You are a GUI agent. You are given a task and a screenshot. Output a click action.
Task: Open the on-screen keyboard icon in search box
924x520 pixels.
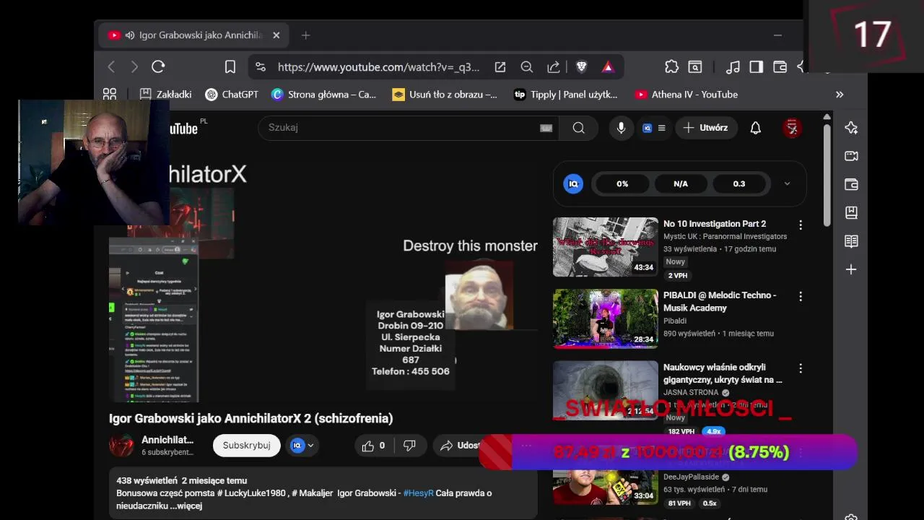546,128
